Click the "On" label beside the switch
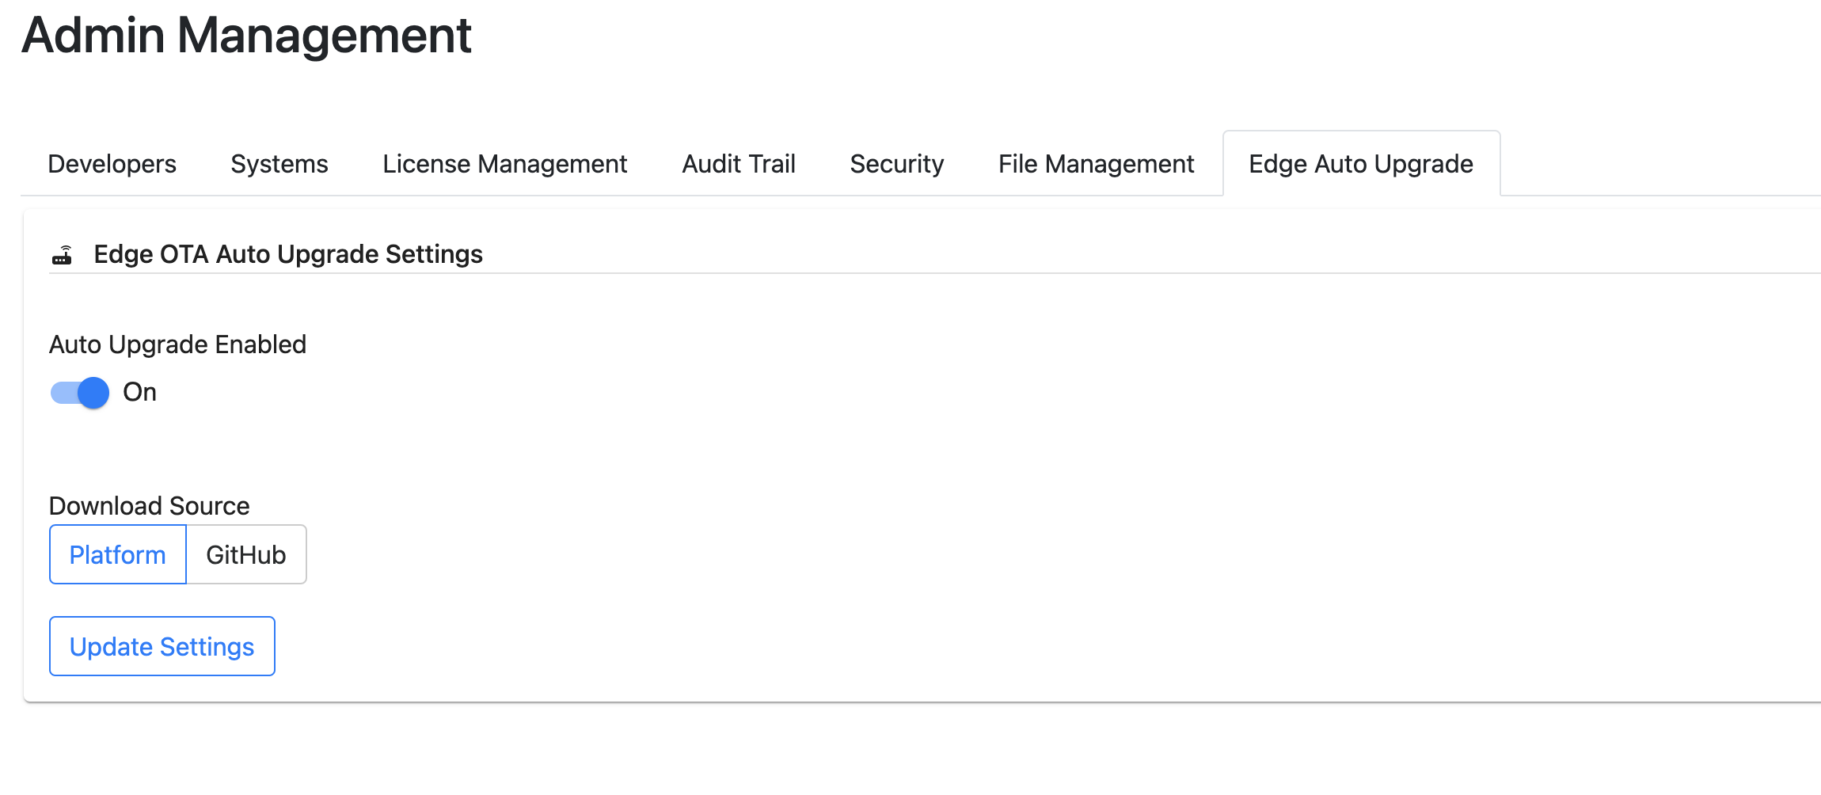Viewport: 1821px width, 795px height. [139, 393]
